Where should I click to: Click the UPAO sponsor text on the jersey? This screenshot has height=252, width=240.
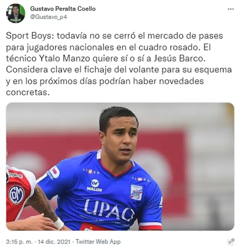click(x=109, y=210)
